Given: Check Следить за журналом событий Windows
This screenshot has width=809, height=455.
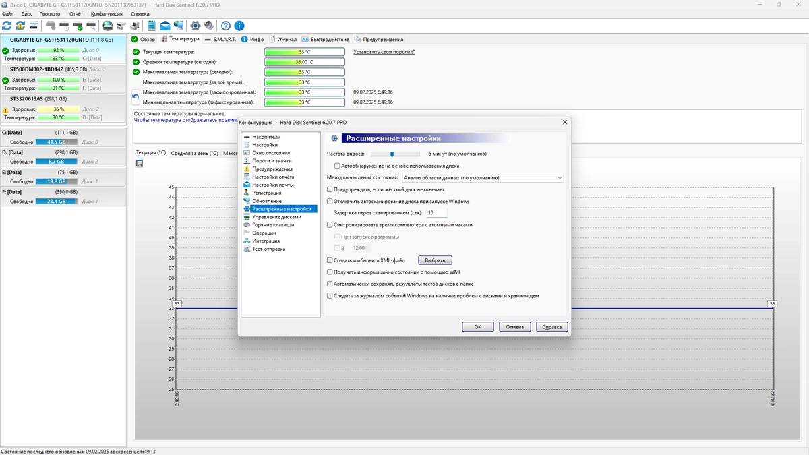Looking at the screenshot, I should pos(330,295).
